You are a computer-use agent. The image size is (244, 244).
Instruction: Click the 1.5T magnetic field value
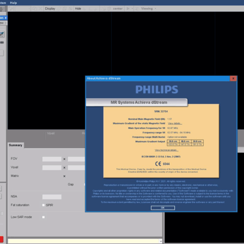click(x=170, y=119)
